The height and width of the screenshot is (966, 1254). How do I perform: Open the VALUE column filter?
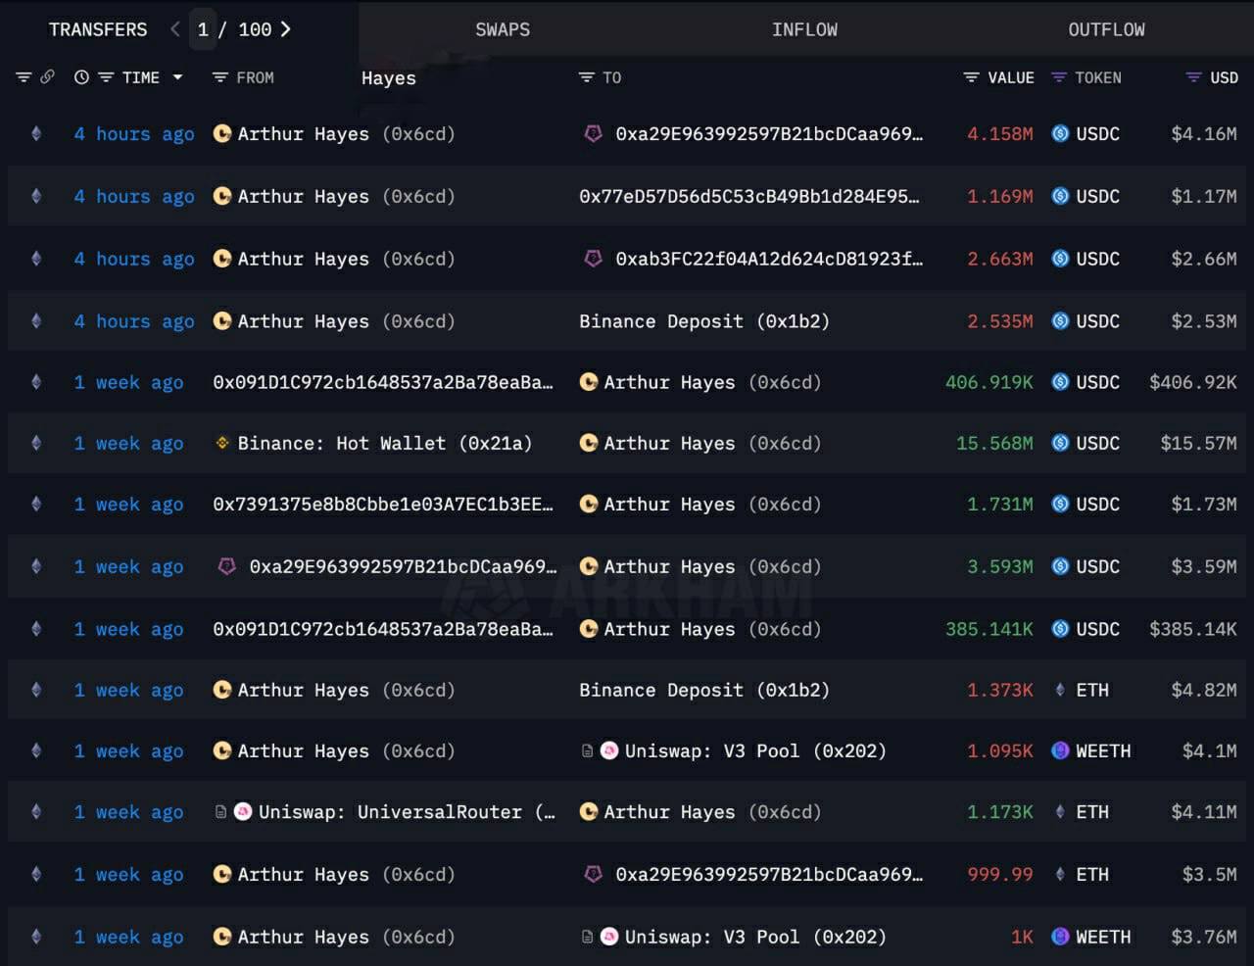(971, 77)
